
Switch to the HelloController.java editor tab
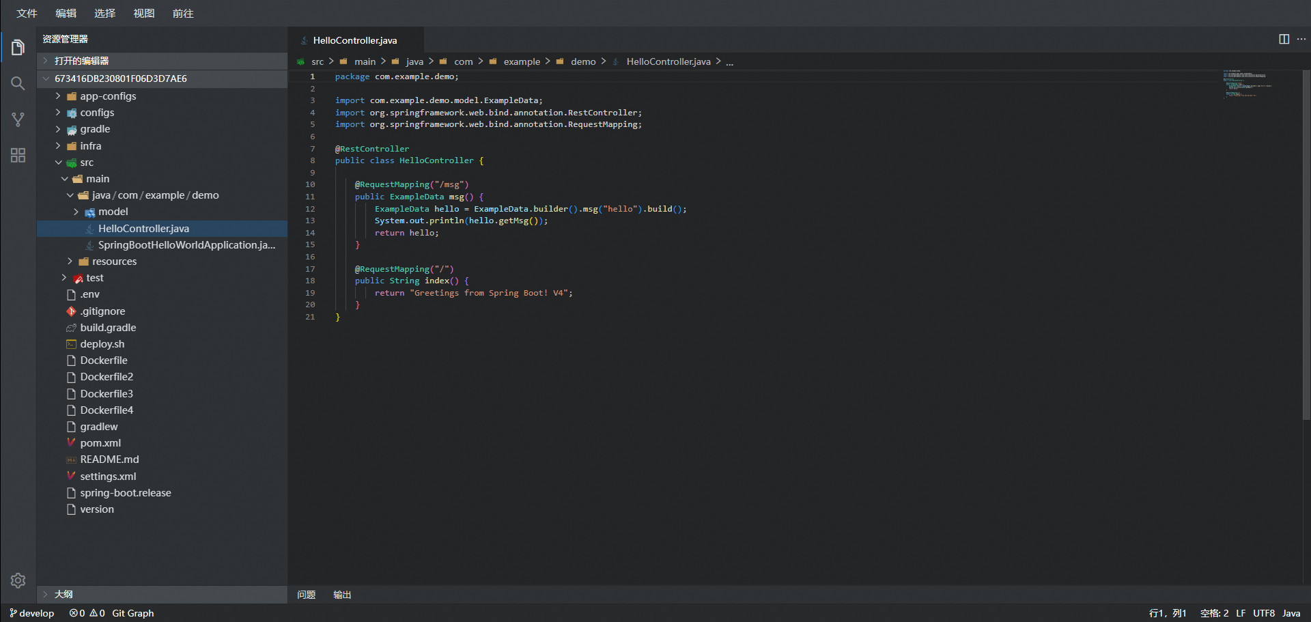(x=356, y=40)
